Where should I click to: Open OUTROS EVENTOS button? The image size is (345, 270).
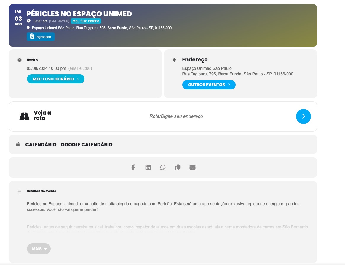[x=209, y=85]
